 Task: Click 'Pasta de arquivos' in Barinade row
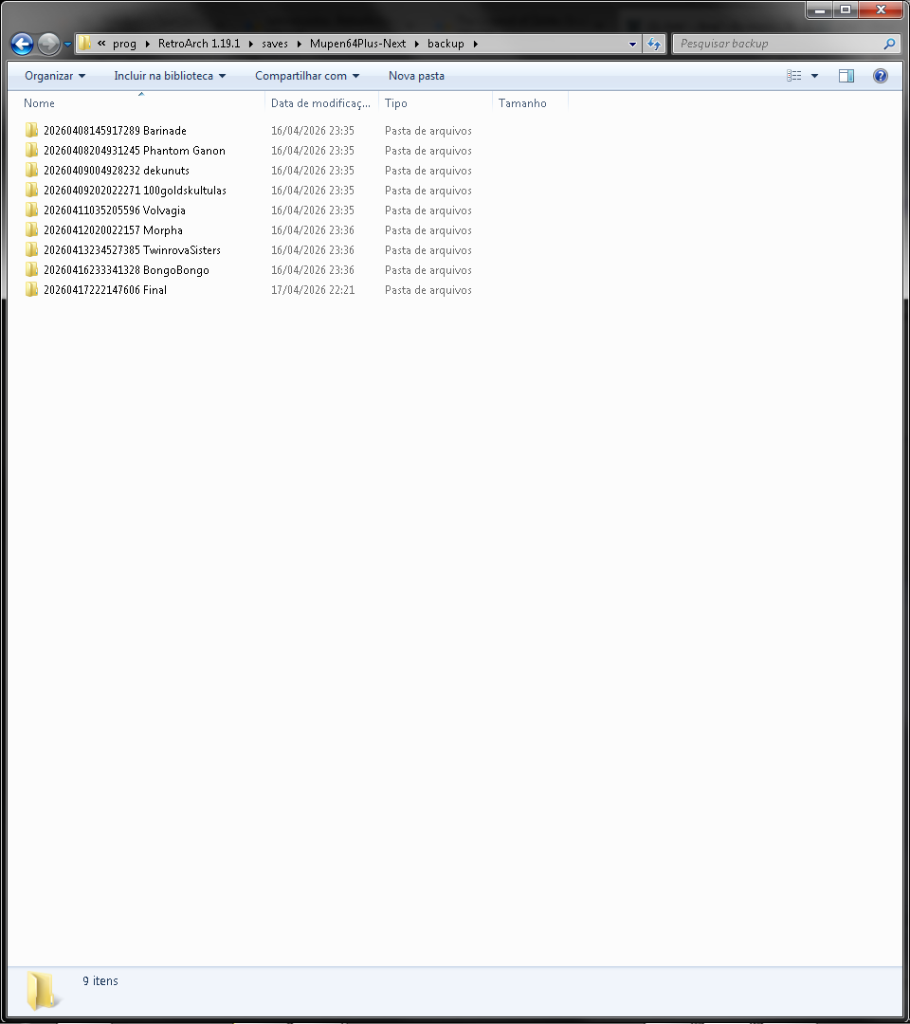(x=428, y=131)
